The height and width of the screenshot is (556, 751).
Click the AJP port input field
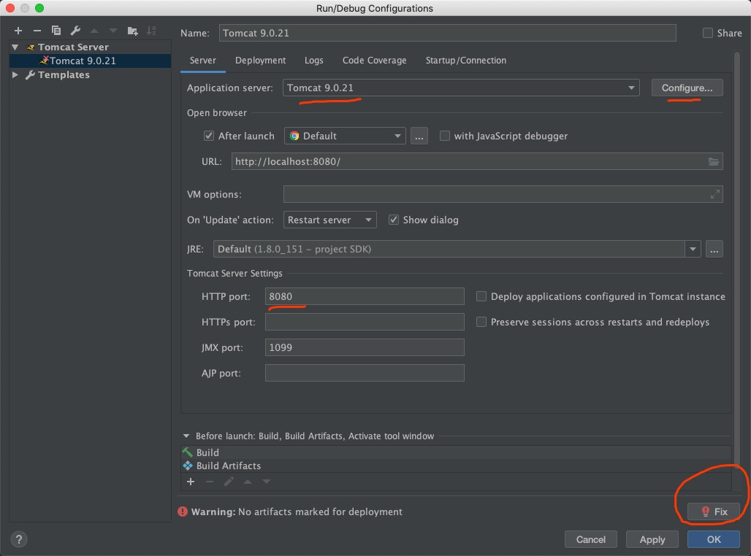(x=365, y=373)
